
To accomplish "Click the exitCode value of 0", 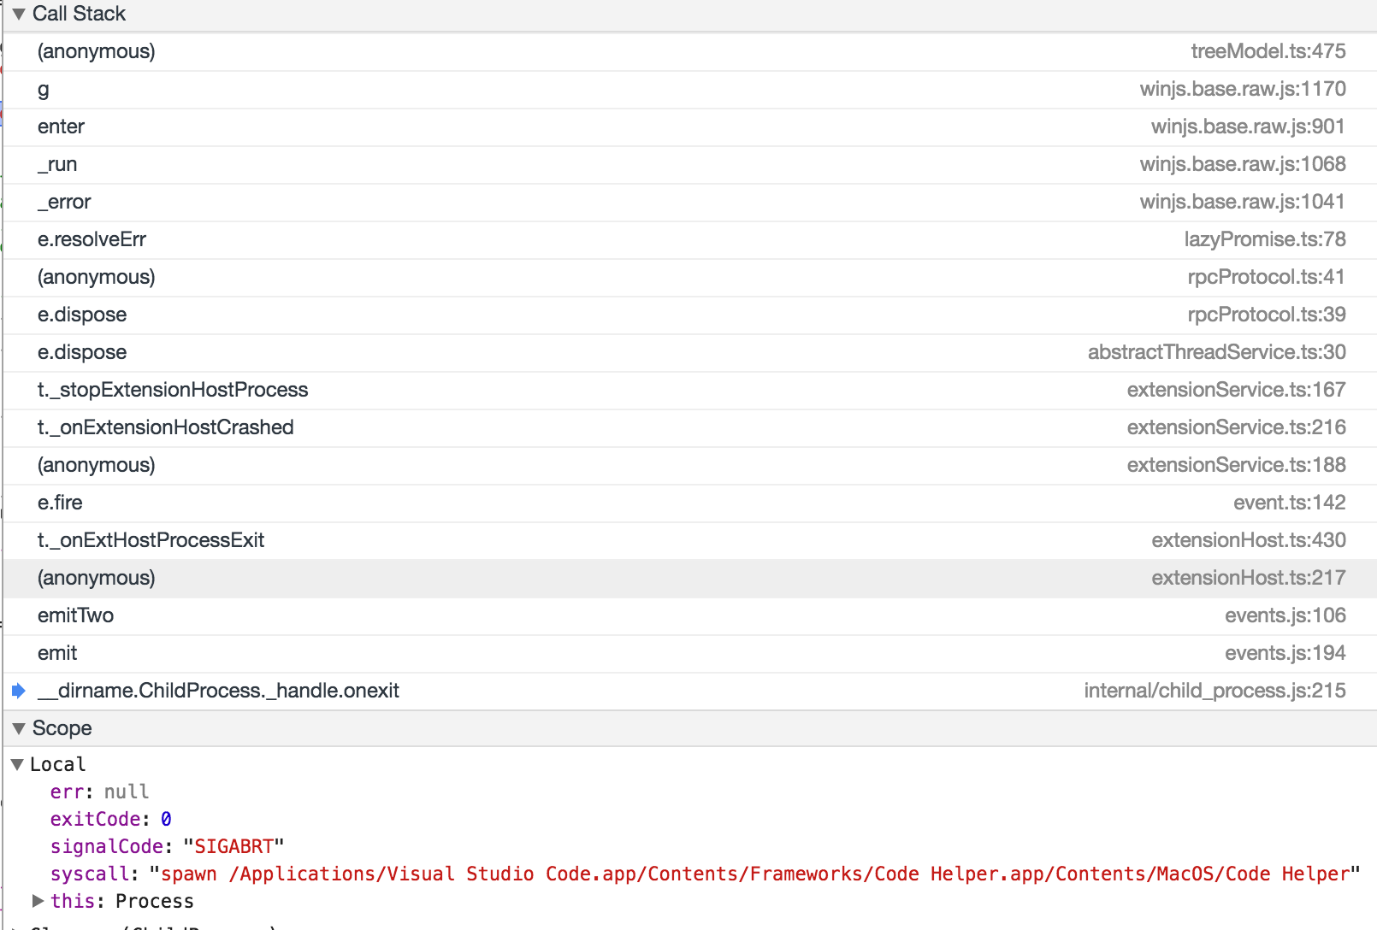I will [x=167, y=819].
